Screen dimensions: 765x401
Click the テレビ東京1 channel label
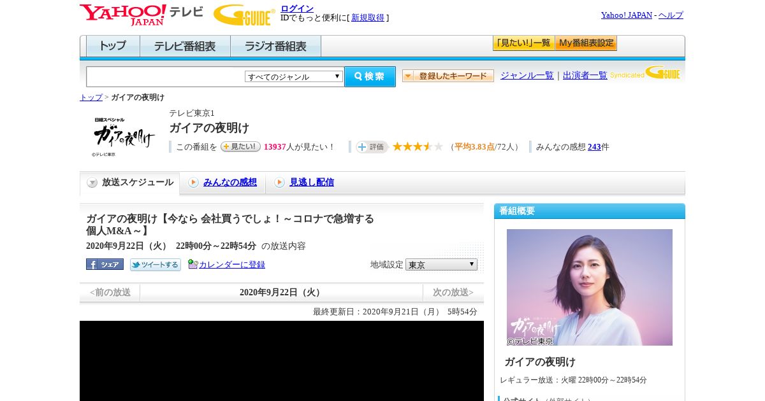192,113
